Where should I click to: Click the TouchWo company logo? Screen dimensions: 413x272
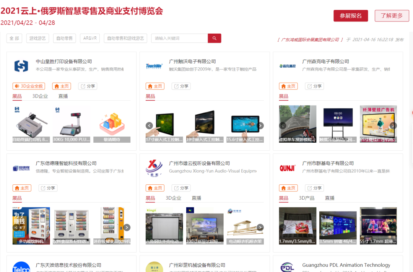(x=154, y=66)
